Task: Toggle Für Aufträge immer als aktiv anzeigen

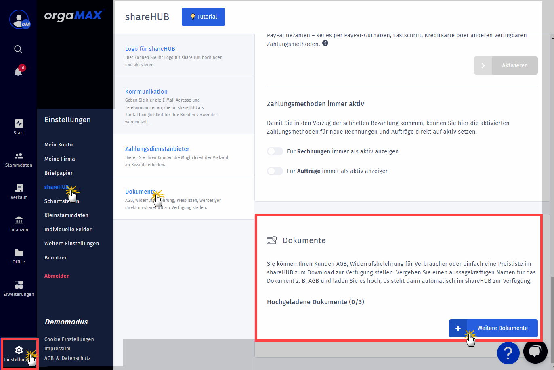Action: pyautogui.click(x=275, y=171)
